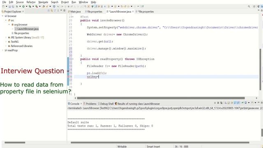Viewport: 263px width, 148px height.
Task: Expand the TestNG library node
Action: [6, 42]
